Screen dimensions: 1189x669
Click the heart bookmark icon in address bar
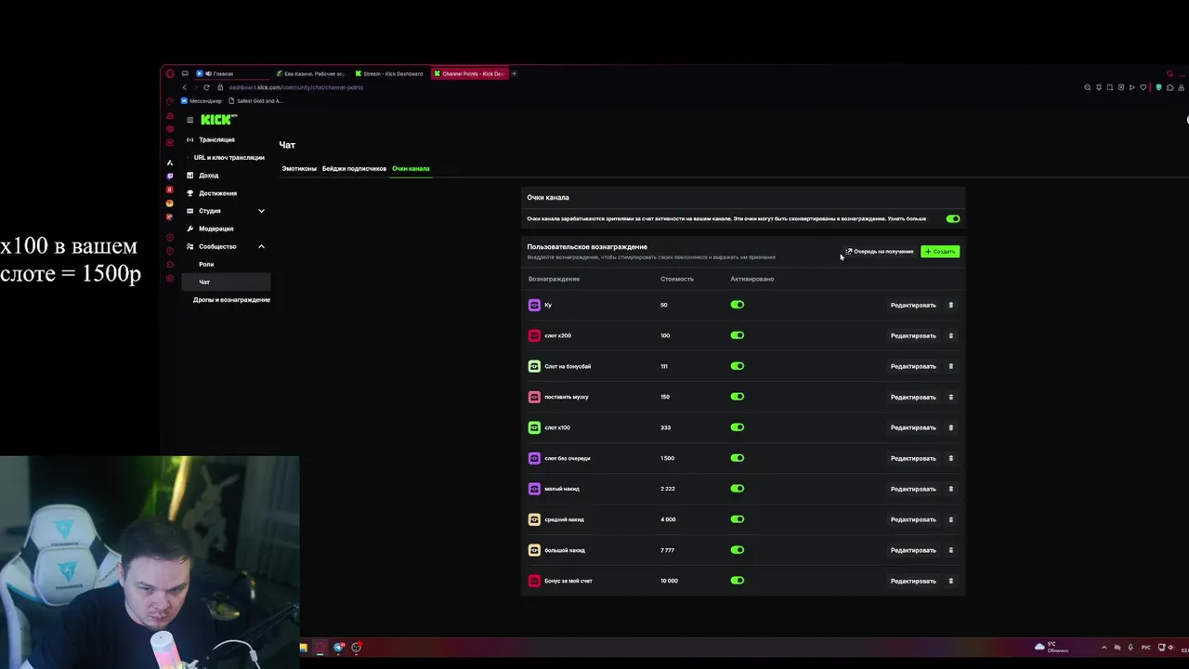[x=1143, y=87]
